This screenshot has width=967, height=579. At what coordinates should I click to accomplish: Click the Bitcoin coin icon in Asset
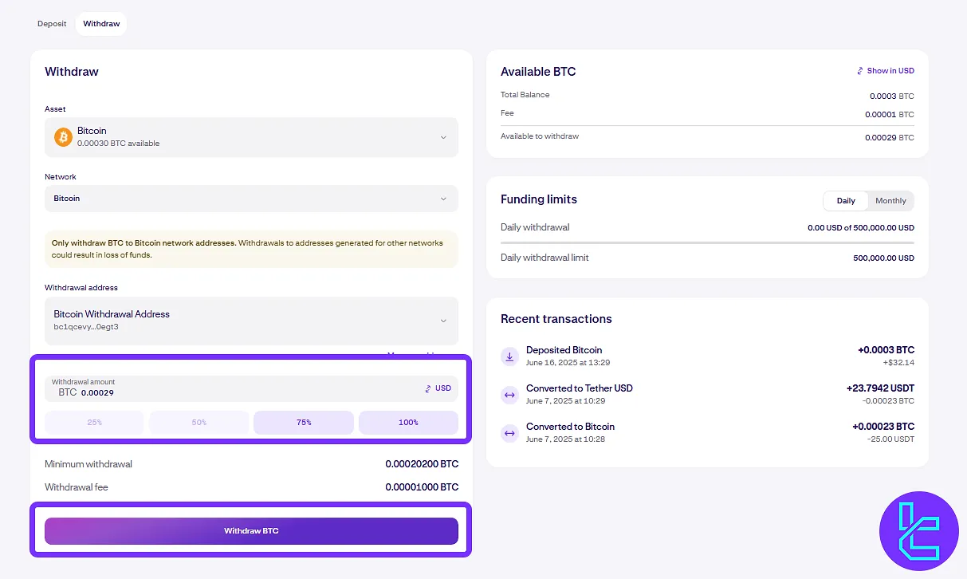tap(63, 137)
